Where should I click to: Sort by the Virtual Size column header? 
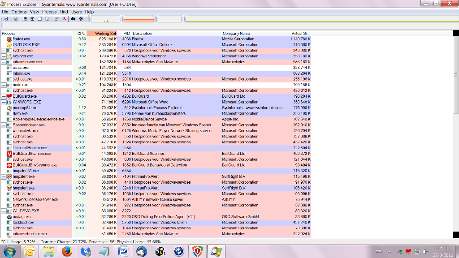[x=300, y=33]
